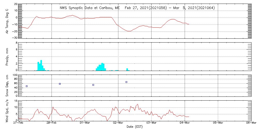Click the first snow depth square marker
Image resolution: width=259 pixels, height=129 pixels.
pyautogui.click(x=27, y=86)
